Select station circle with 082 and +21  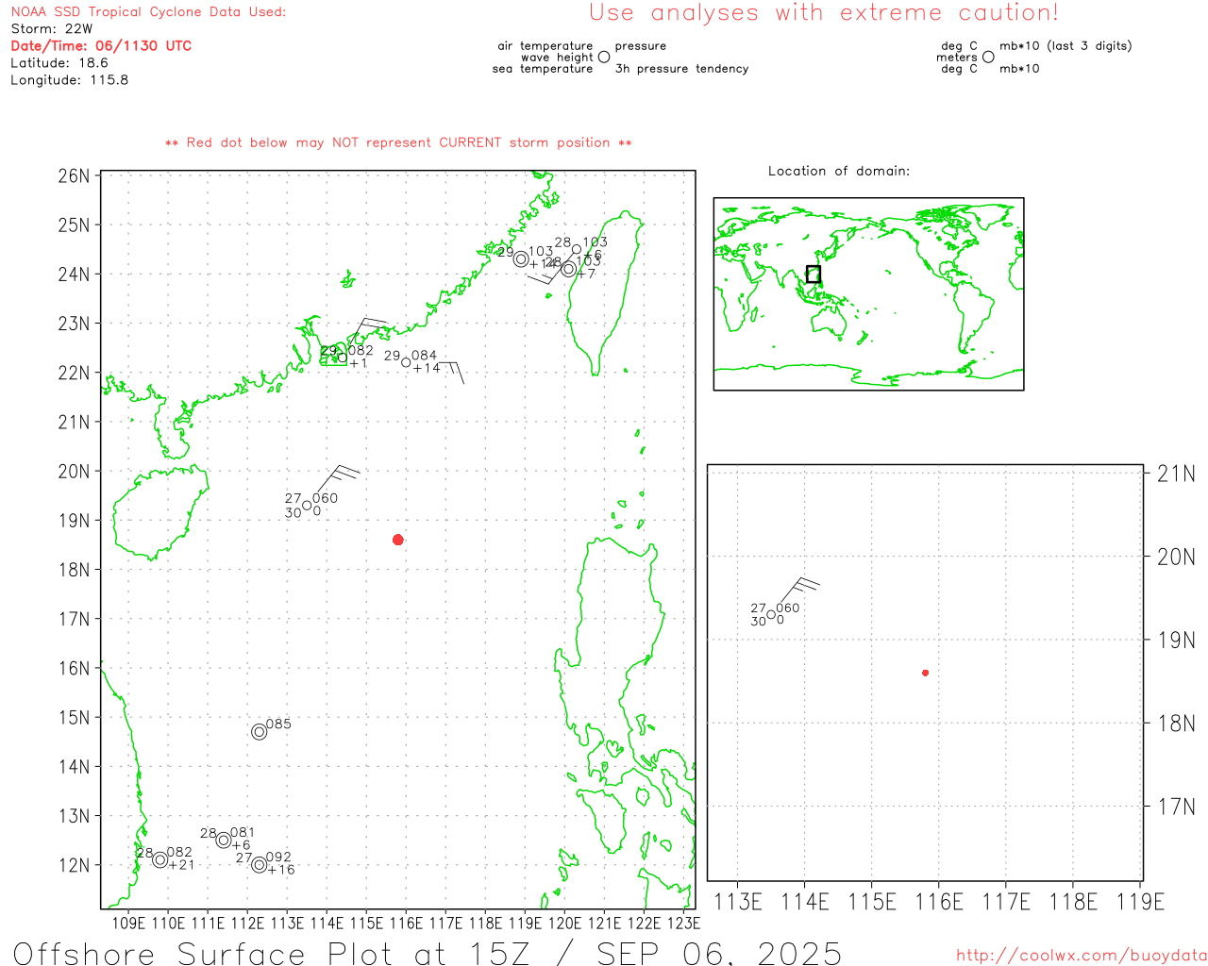160,859
